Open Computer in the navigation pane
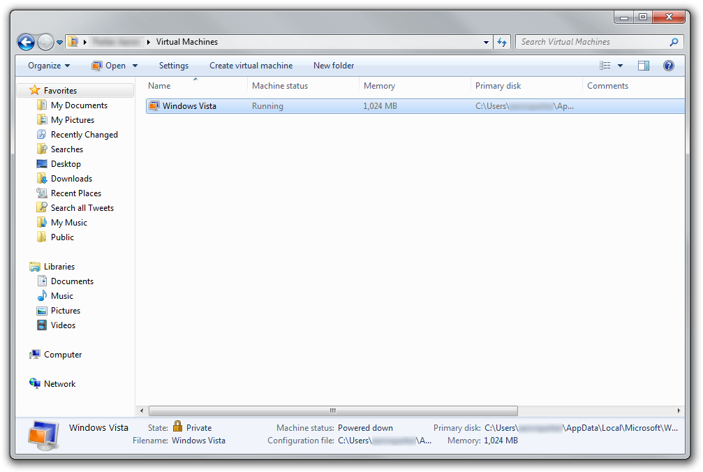Image resolution: width=703 pixels, height=472 pixels. [x=63, y=355]
